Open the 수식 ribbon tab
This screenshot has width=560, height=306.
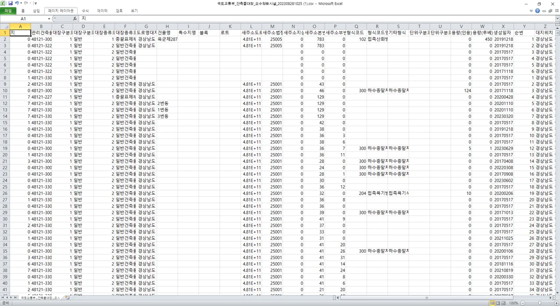(x=85, y=11)
